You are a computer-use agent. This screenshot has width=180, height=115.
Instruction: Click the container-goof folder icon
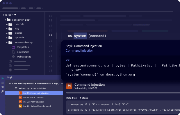(8, 20)
